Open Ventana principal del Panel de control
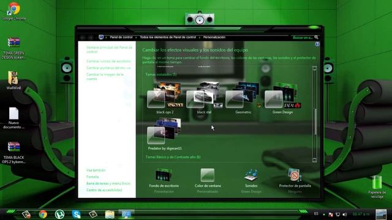Screen dimensions: 392x220 click(109, 50)
